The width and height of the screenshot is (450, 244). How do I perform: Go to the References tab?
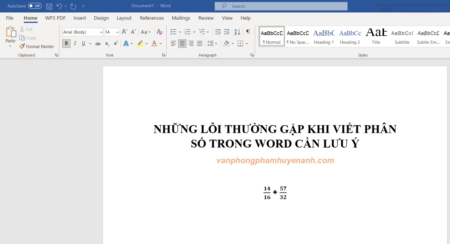pyautogui.click(x=152, y=18)
